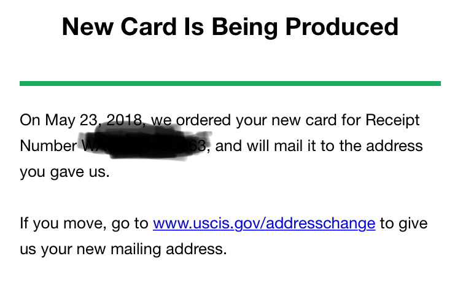Click the word 'Receipt' in the first line
This screenshot has width=455, height=307.
coord(392,120)
